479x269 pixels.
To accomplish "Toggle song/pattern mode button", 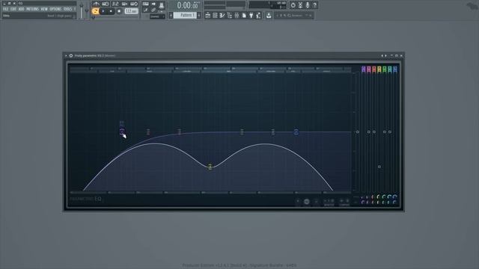I will (x=95, y=11).
